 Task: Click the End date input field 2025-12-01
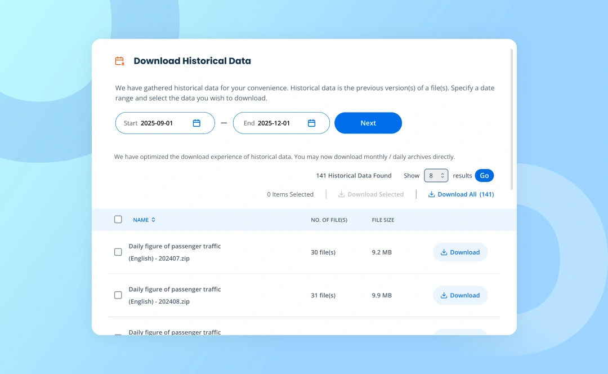tap(281, 123)
